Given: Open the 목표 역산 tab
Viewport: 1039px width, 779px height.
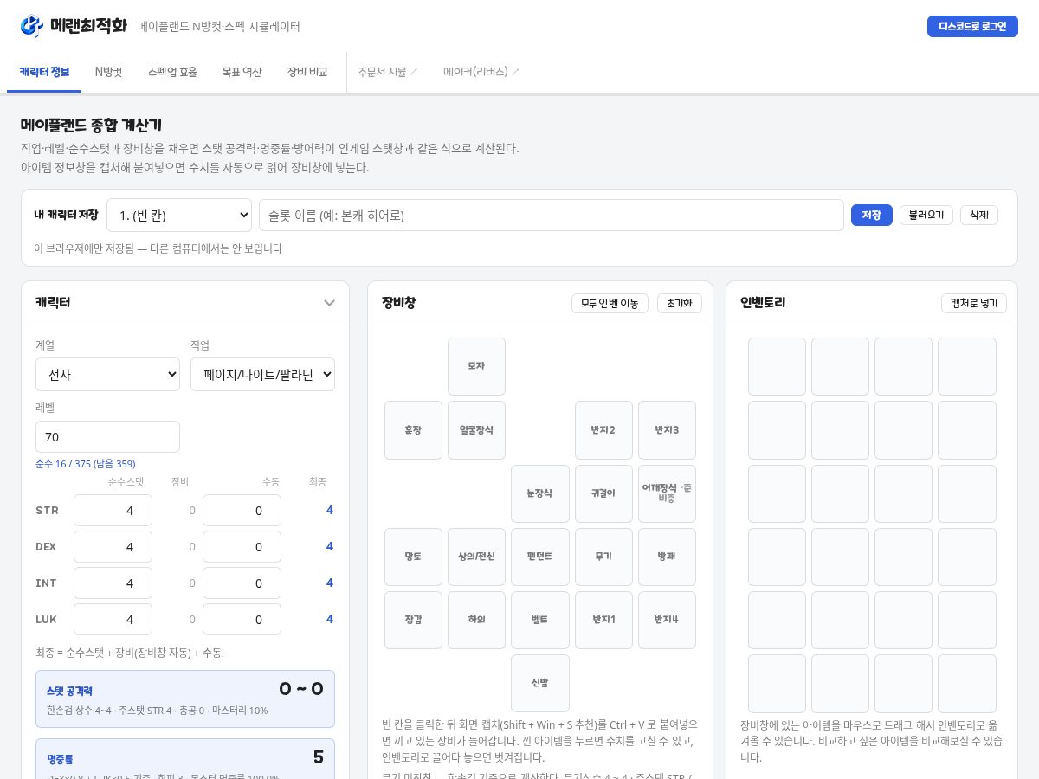Looking at the screenshot, I should (x=242, y=72).
